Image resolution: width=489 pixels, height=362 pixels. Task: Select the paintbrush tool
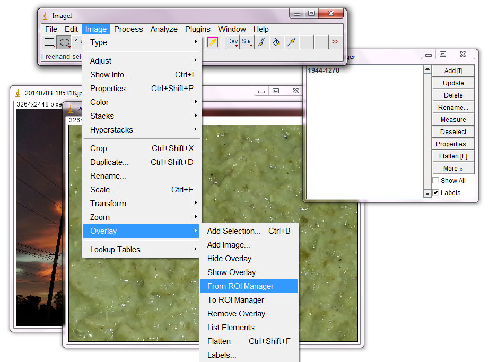(261, 42)
